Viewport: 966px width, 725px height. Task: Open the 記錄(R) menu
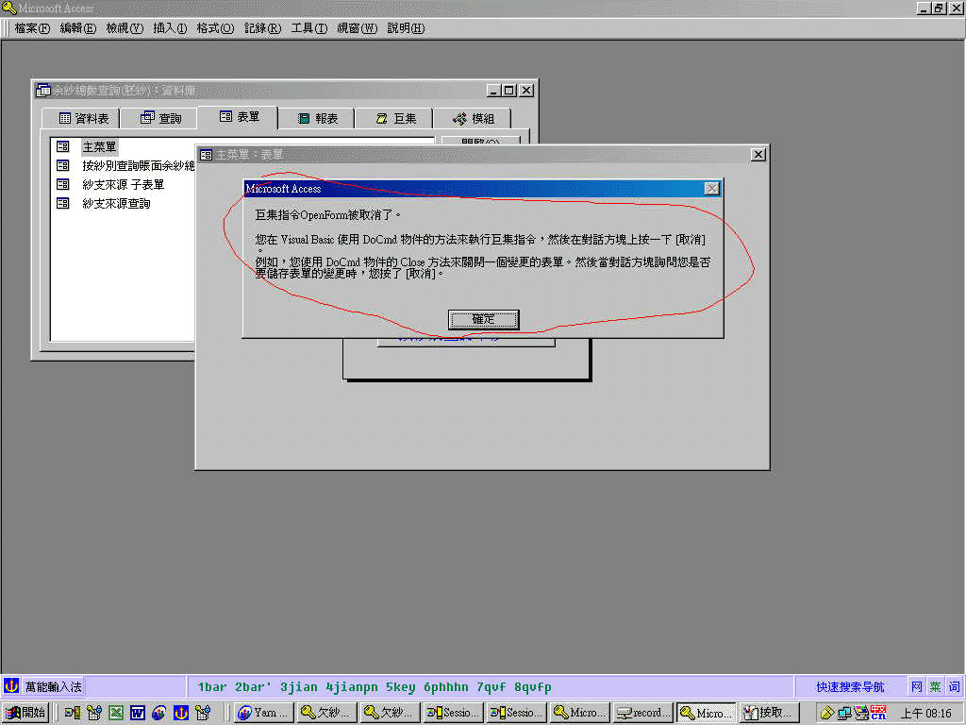[262, 28]
